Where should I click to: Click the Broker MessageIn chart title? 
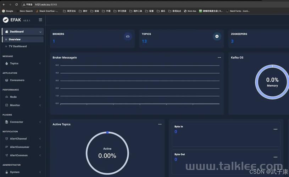click(x=65, y=58)
